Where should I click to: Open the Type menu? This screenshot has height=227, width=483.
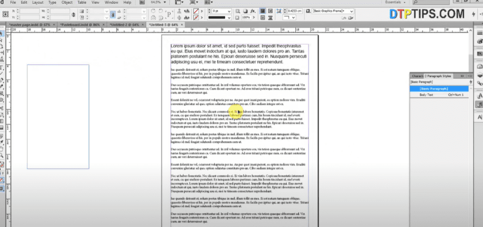pos(52,2)
